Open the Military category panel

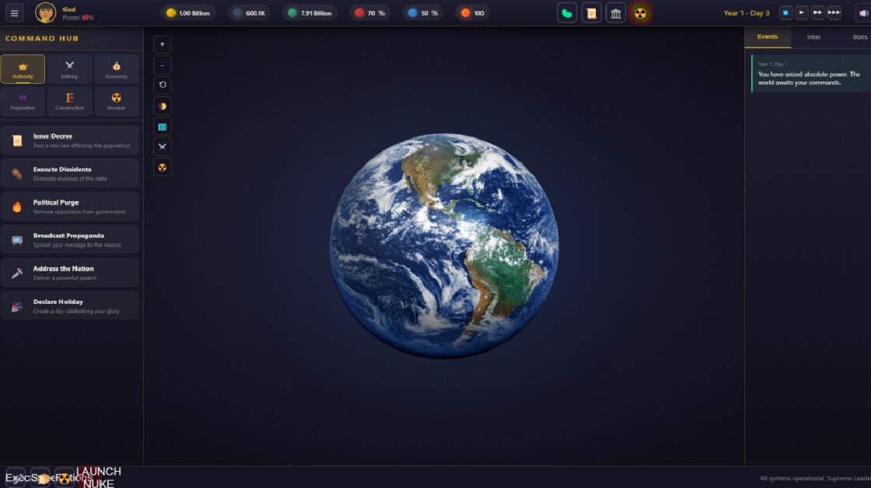pyautogui.click(x=69, y=68)
